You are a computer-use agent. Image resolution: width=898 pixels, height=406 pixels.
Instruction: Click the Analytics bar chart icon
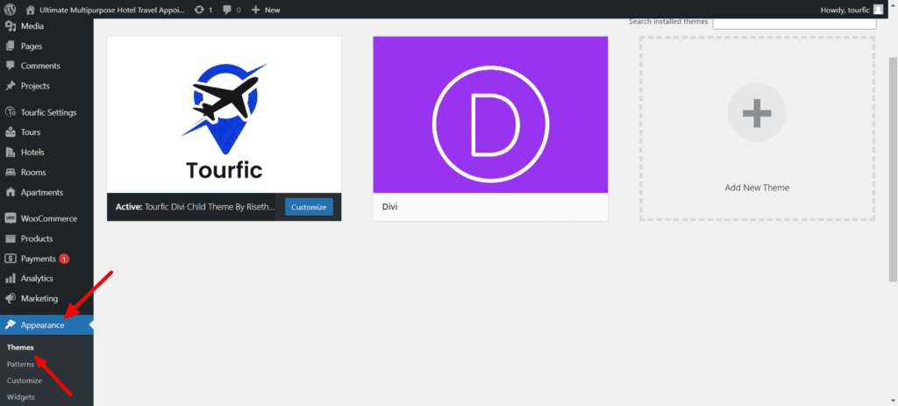(x=11, y=278)
